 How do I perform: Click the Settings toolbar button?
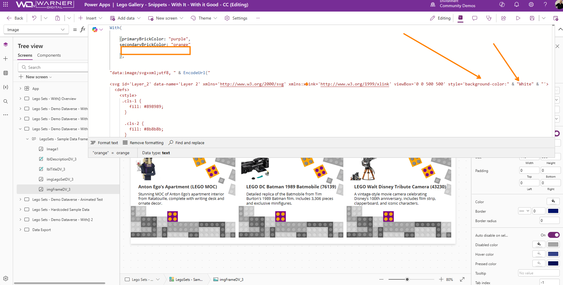click(236, 18)
